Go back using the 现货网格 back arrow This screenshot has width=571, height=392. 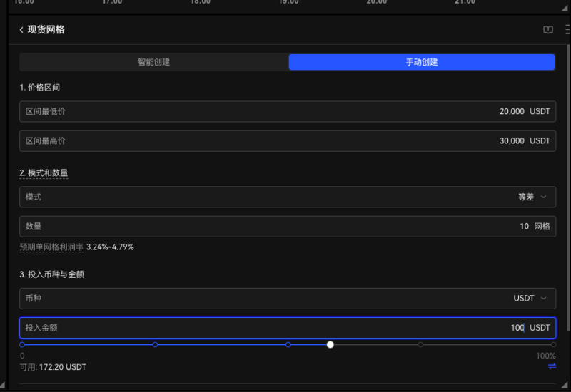coord(21,30)
